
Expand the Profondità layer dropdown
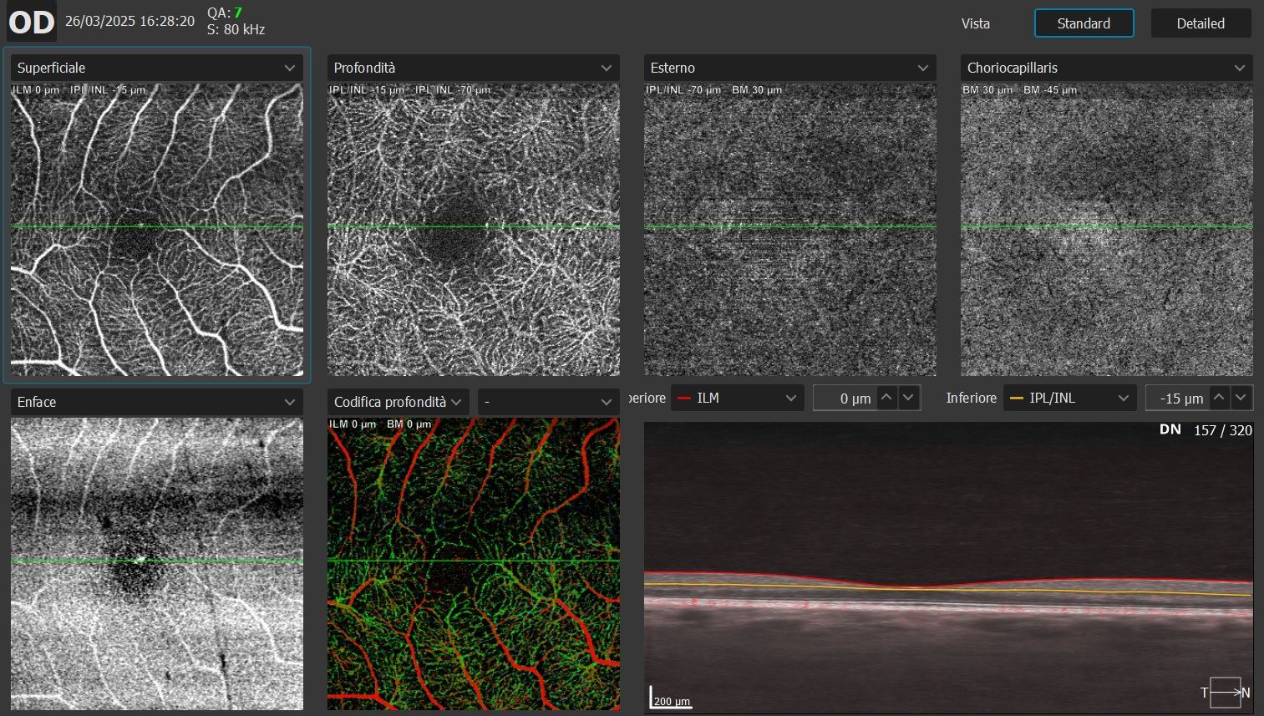coord(474,68)
